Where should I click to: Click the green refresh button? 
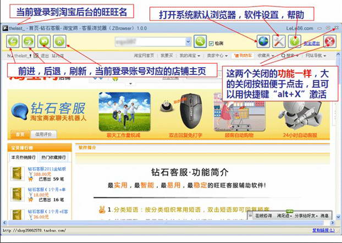pyautogui.click(x=44, y=41)
